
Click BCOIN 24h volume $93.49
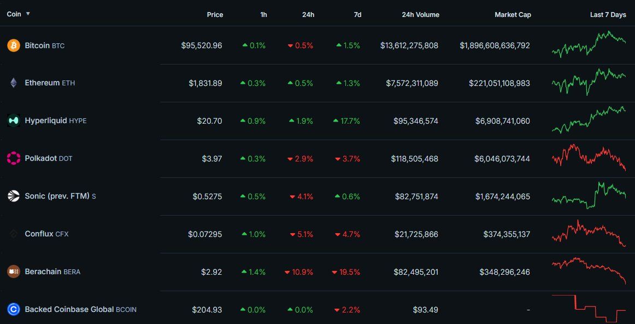click(426, 309)
